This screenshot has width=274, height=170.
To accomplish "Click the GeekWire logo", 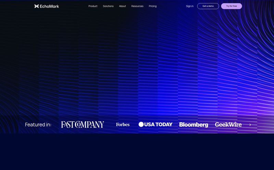I will [x=228, y=124].
